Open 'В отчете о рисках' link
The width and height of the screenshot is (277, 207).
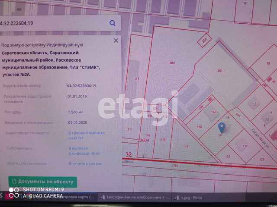click(86, 164)
